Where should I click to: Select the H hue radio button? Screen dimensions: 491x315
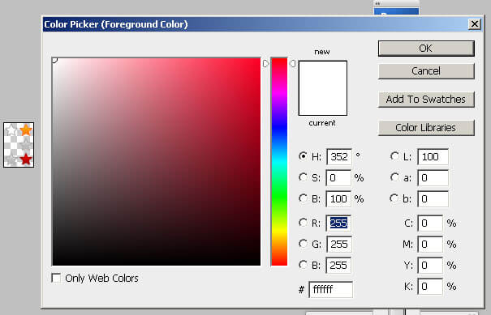click(x=303, y=156)
